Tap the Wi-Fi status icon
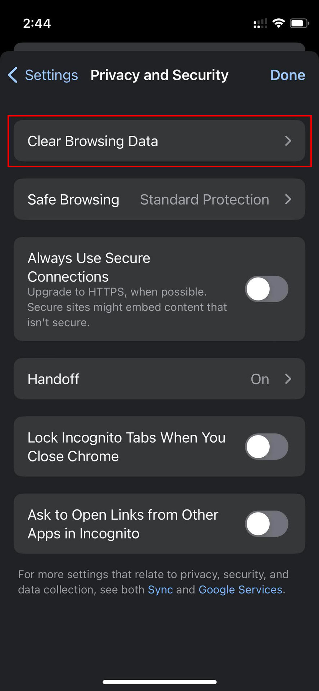The width and height of the screenshot is (319, 691). [278, 23]
